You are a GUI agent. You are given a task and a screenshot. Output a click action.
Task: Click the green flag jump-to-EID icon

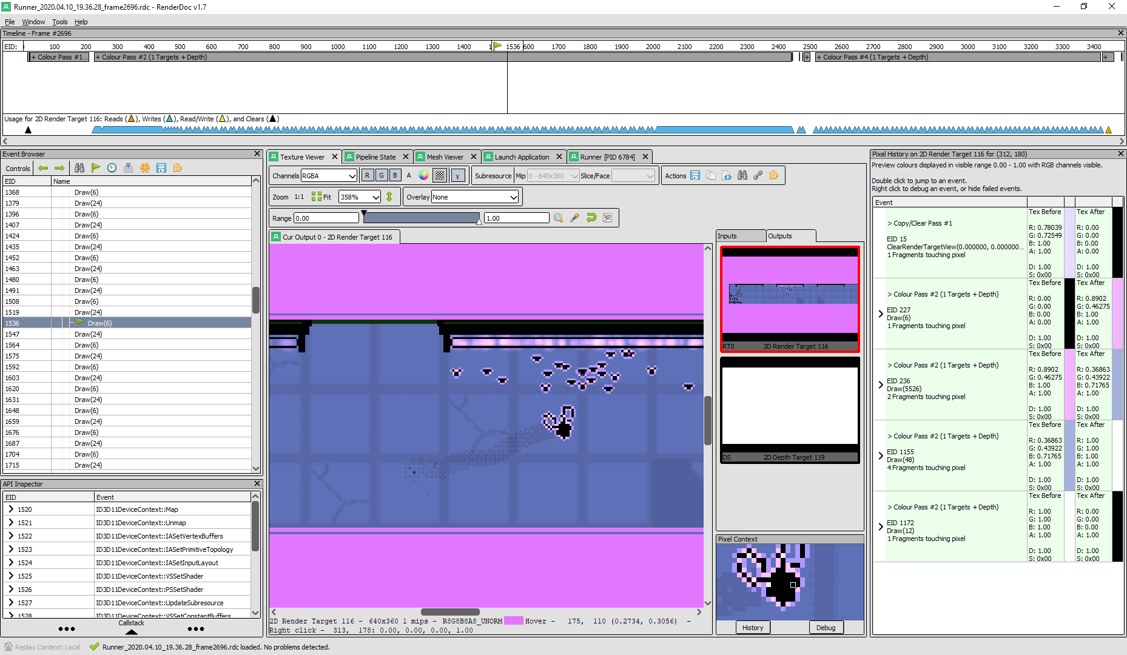pyautogui.click(x=96, y=168)
